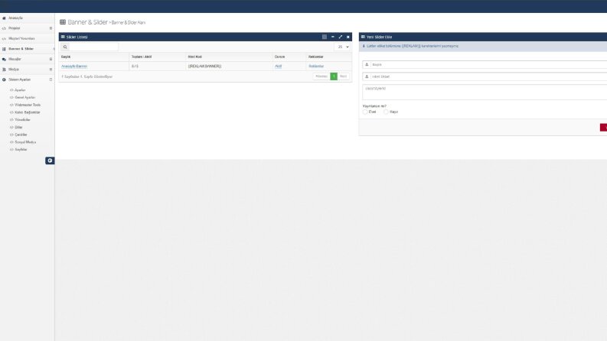This screenshot has width=607, height=341.
Task: Select the Evet radio button
Action: (365, 112)
